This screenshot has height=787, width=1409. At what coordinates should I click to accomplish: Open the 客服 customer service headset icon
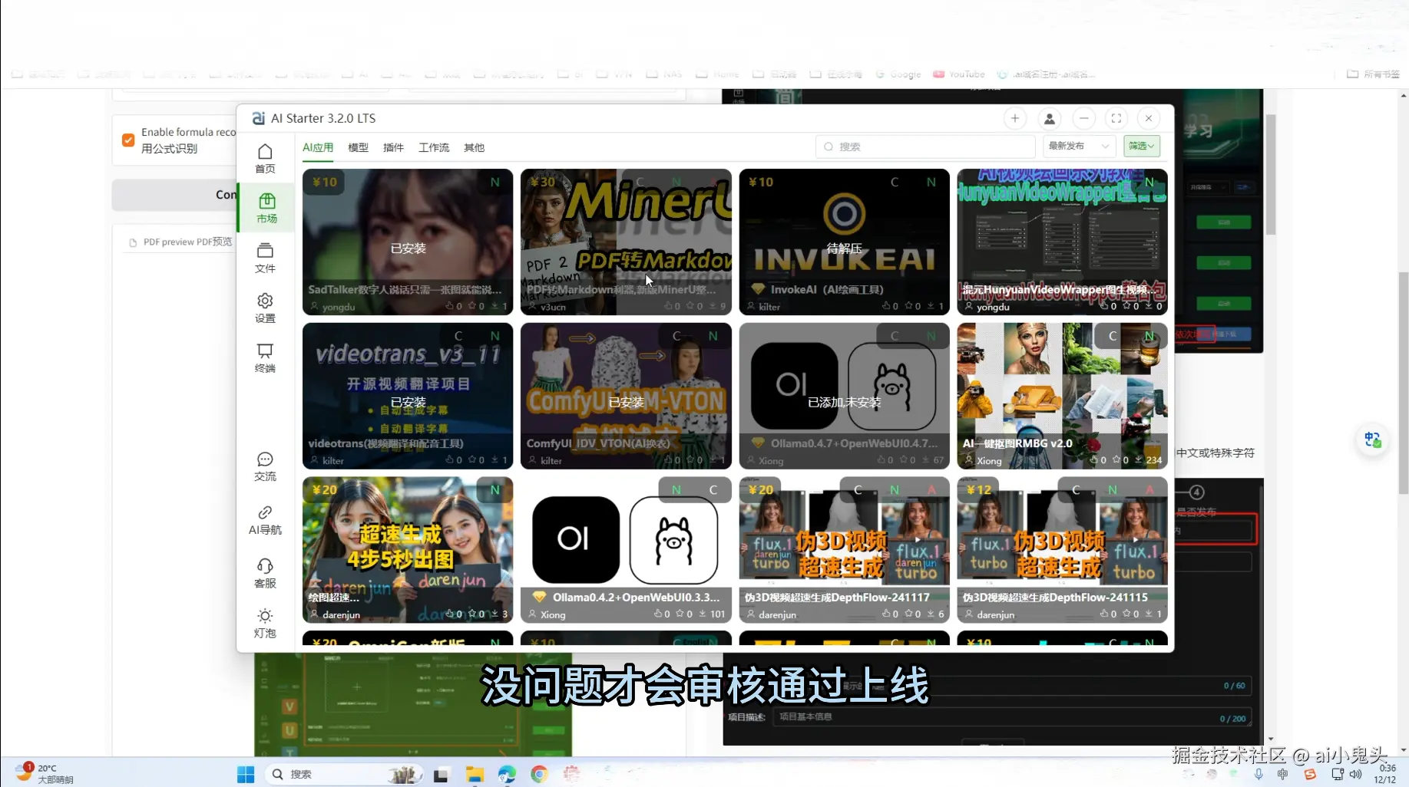tap(265, 573)
